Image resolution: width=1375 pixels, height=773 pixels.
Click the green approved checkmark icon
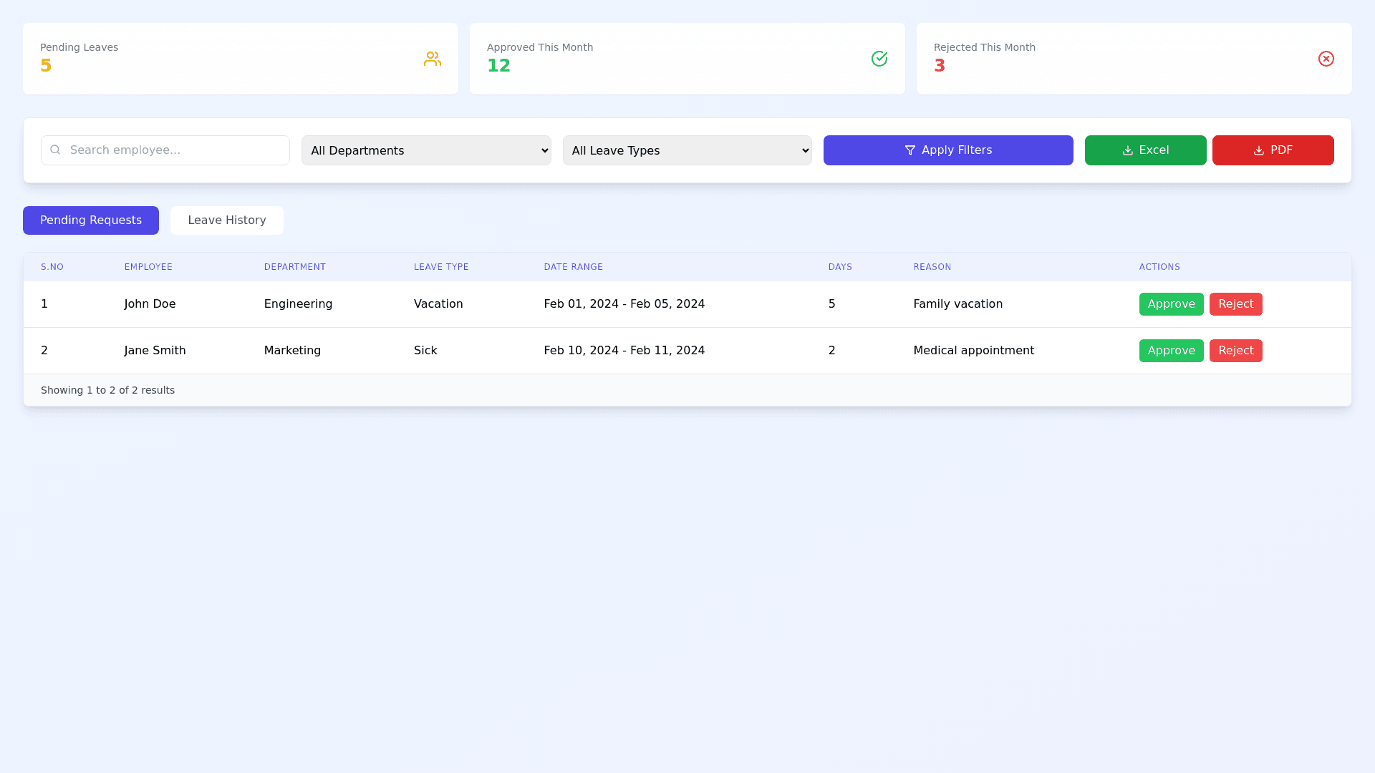tap(879, 59)
